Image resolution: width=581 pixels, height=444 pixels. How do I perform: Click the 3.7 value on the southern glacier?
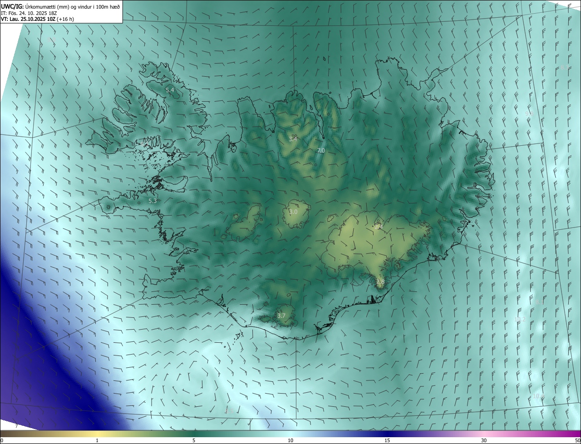(281, 316)
